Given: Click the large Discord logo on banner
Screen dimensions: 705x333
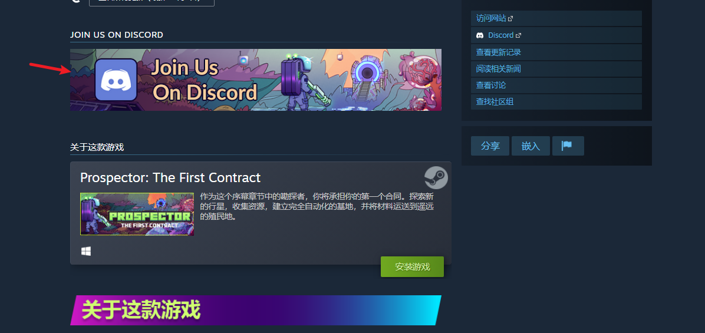Looking at the screenshot, I should click(116, 80).
